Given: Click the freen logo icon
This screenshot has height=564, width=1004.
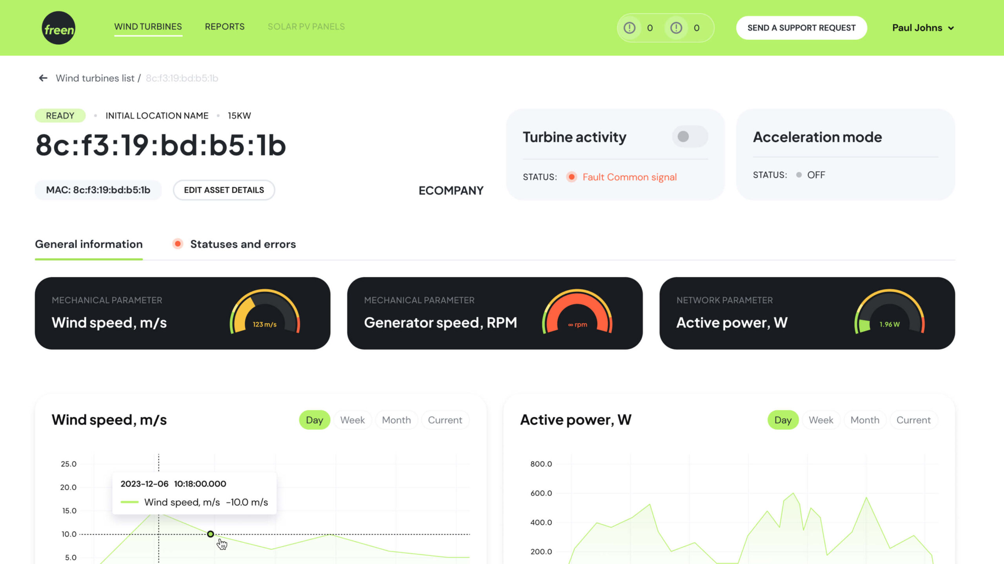Looking at the screenshot, I should (x=58, y=28).
